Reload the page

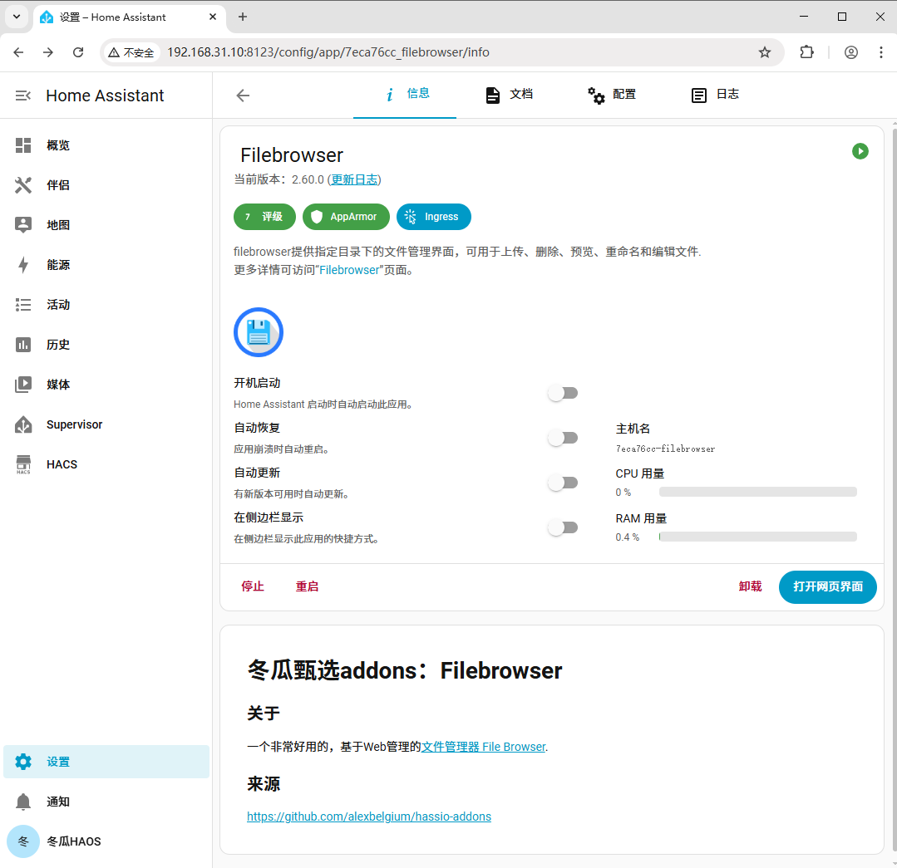78,52
